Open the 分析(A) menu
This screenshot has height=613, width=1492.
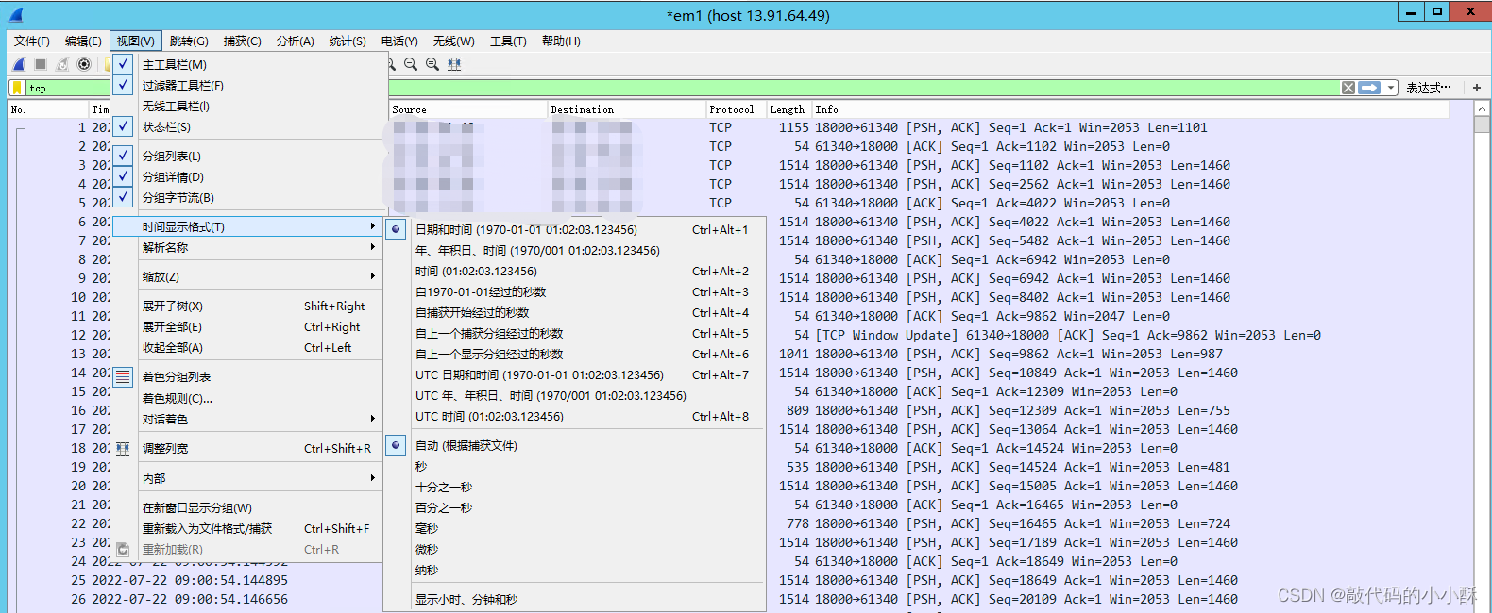(295, 41)
